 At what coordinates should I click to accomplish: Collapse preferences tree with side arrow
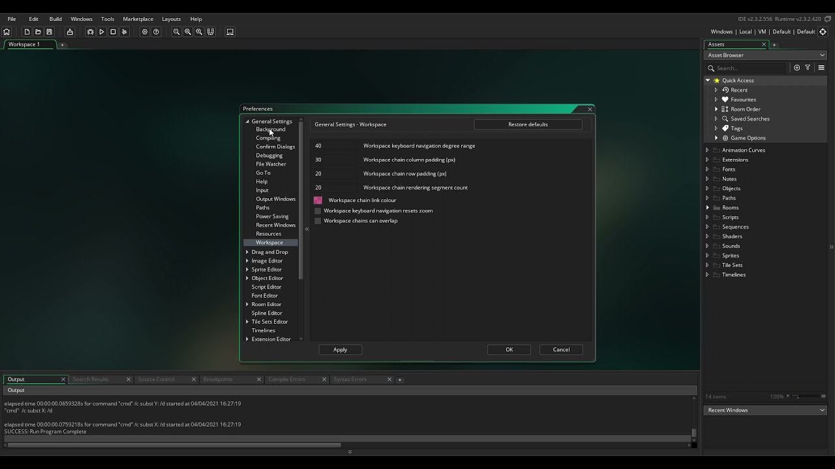point(307,229)
